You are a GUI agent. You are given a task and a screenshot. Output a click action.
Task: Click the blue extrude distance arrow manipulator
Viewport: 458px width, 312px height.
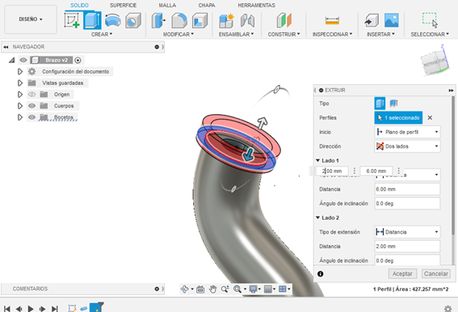(x=249, y=154)
